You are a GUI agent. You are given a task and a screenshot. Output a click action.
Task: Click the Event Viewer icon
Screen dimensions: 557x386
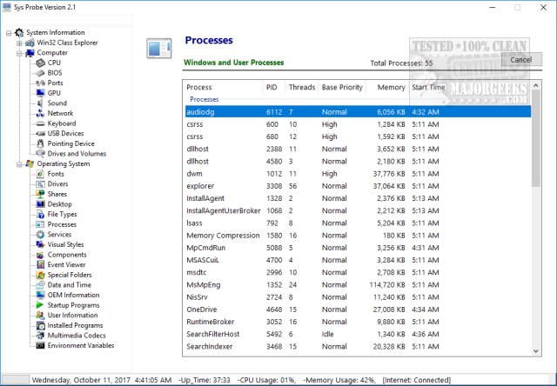40,265
